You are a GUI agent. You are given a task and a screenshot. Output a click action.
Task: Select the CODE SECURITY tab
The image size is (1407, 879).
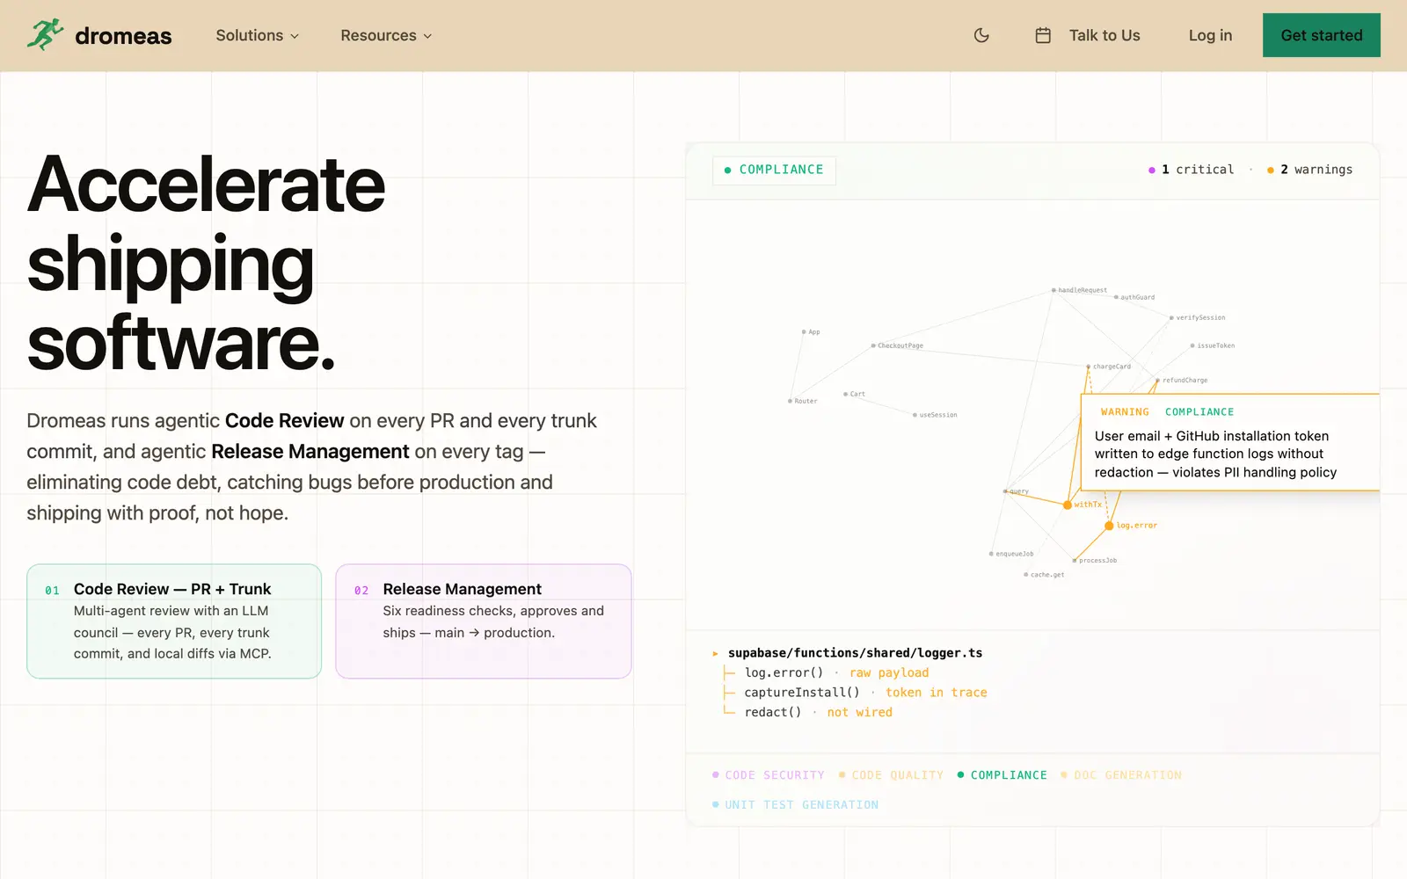pos(769,775)
